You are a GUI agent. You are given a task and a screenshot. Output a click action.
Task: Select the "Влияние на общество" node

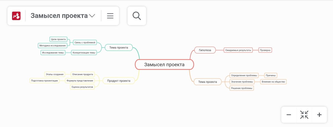tap(273, 82)
